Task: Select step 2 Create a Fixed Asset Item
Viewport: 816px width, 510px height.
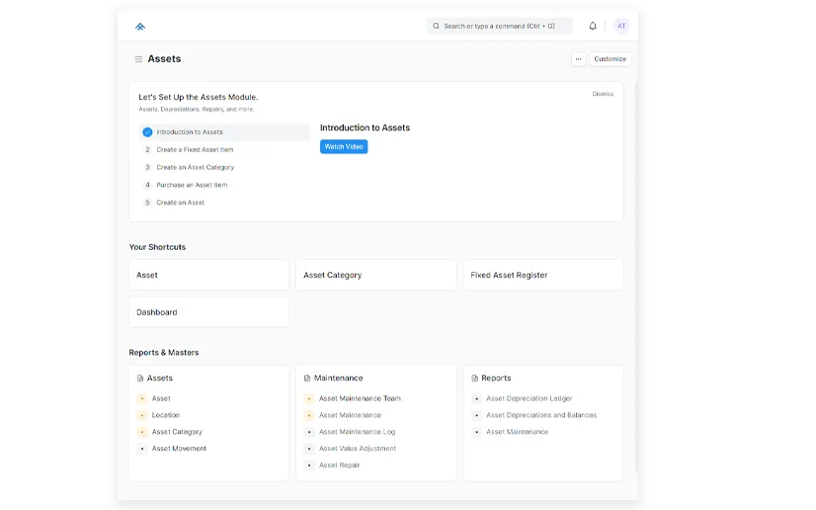Action: [195, 150]
